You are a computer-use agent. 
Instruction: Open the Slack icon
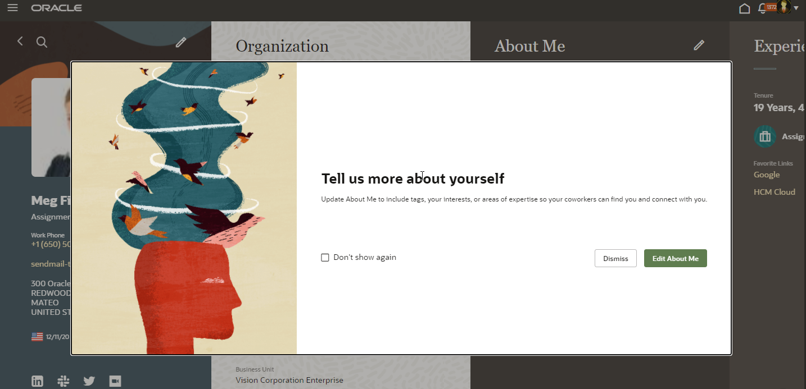click(x=63, y=381)
